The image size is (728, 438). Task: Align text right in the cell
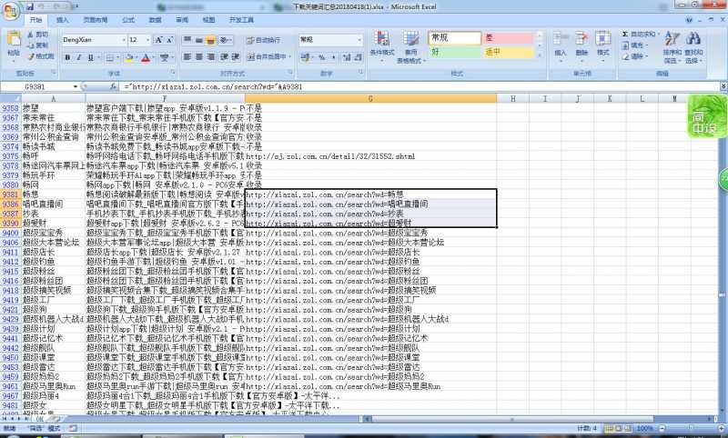coord(210,56)
